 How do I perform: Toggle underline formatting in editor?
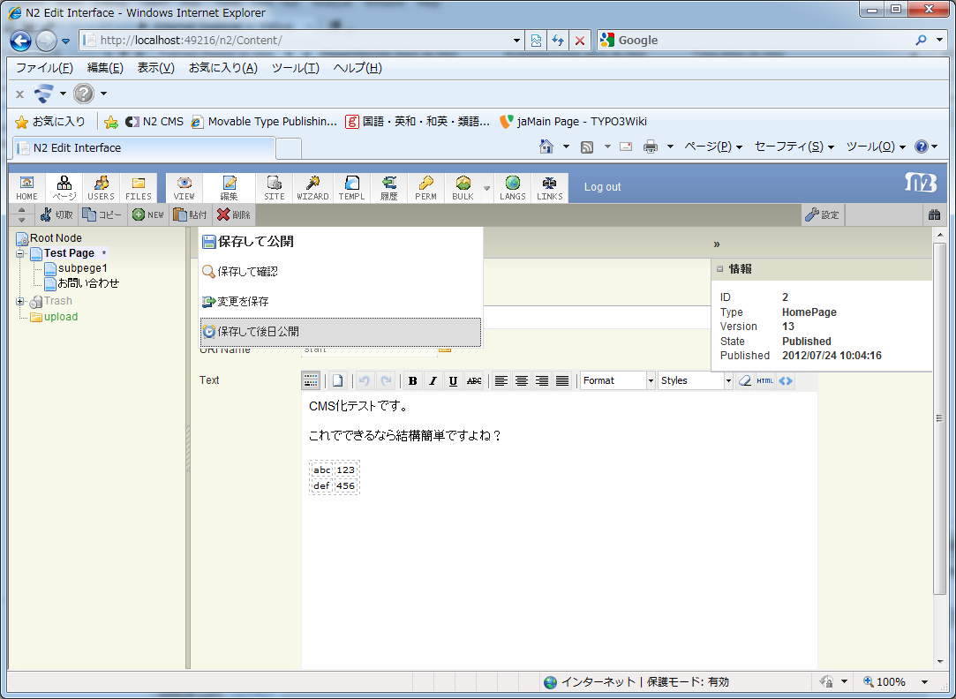pyautogui.click(x=453, y=381)
